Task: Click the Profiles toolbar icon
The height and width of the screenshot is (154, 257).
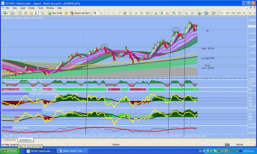Action: [12, 13]
